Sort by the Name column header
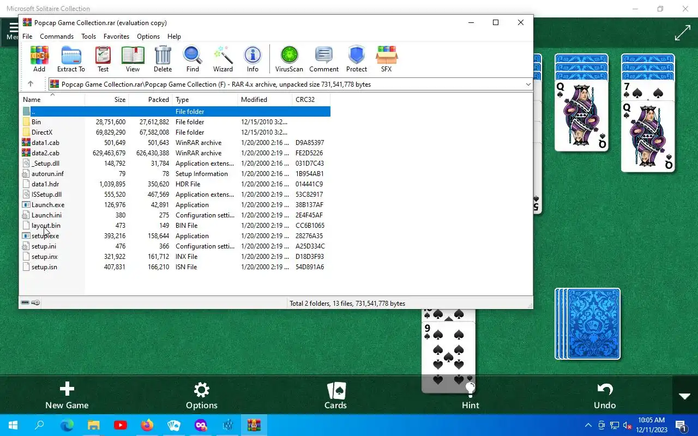 (52, 100)
